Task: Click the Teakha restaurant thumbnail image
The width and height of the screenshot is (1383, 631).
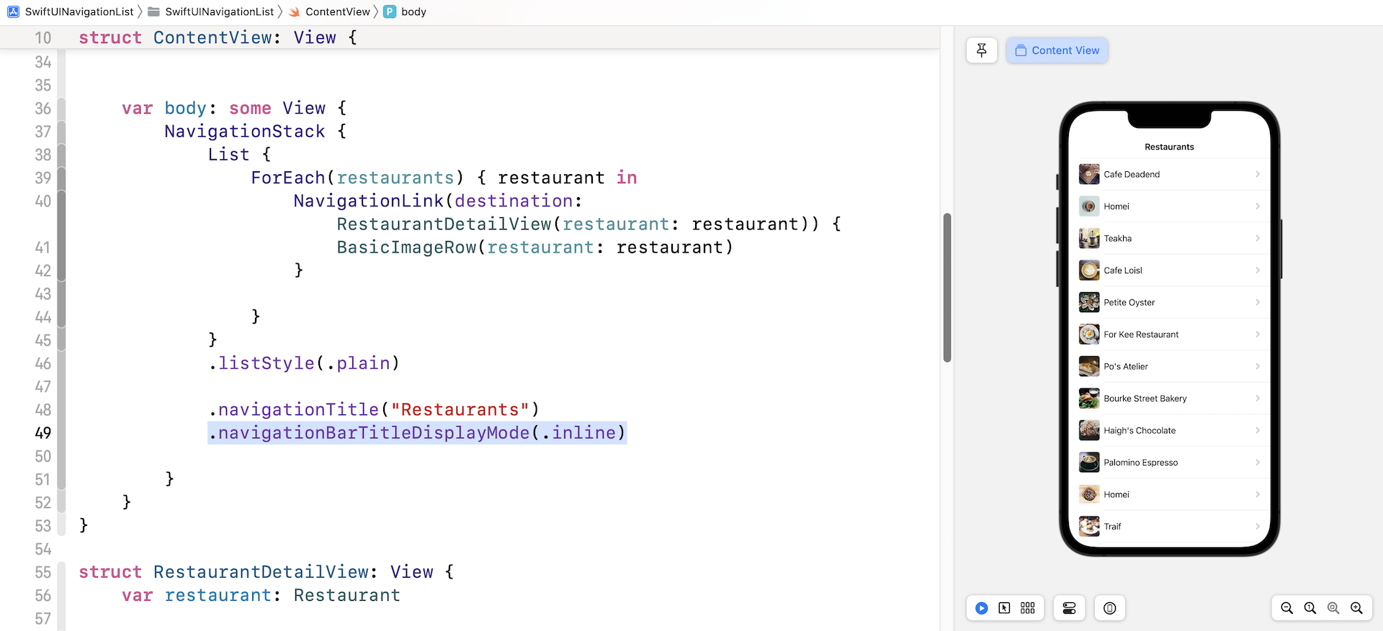Action: pyautogui.click(x=1088, y=238)
